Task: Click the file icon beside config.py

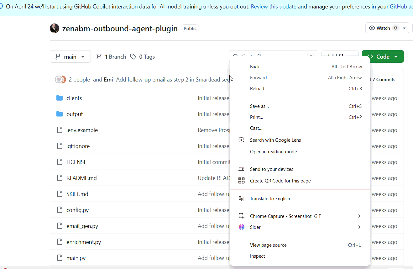Action: tap(60, 210)
